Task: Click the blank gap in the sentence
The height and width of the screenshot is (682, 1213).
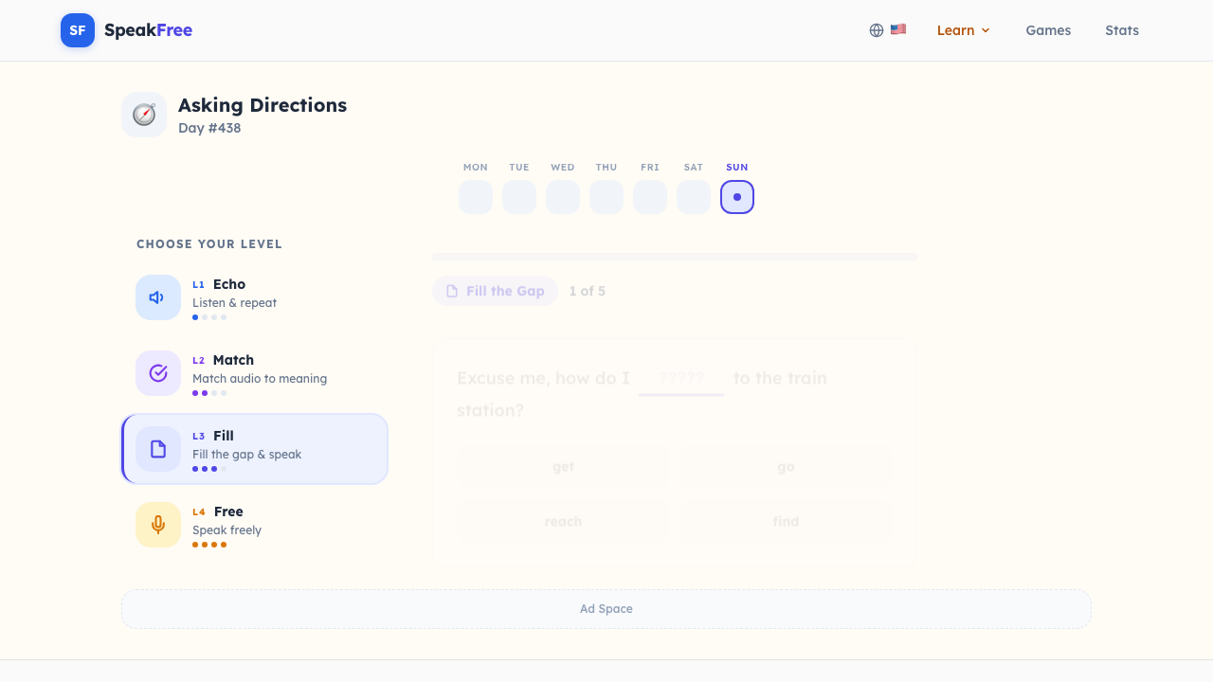Action: [x=681, y=379]
